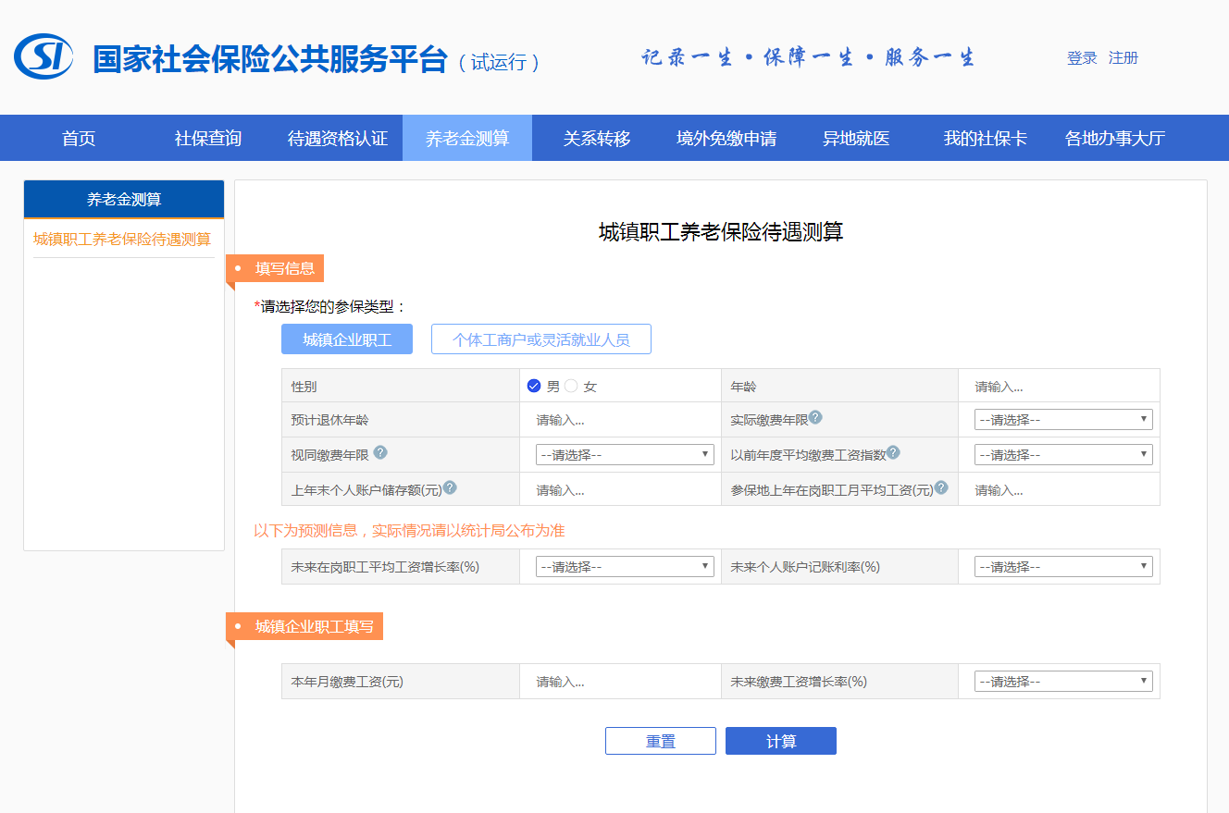The image size is (1229, 813).
Task: Go to the 首页 navigation tab
Action: click(79, 139)
